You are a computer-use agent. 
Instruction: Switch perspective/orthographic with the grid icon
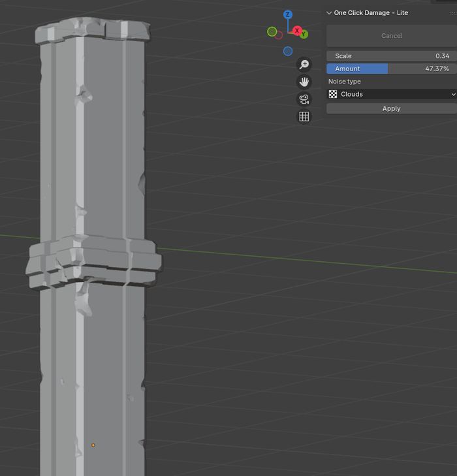[x=304, y=117]
